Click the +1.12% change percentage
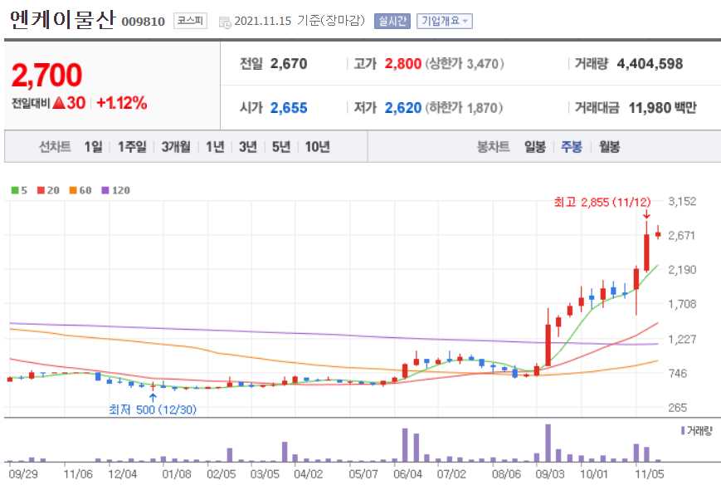Screen dimensions: 721x490 coord(122,103)
